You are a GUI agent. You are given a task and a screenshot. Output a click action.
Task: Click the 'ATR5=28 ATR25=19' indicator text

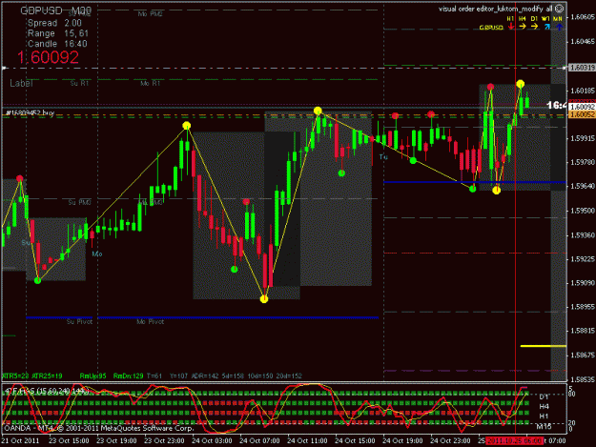click(31, 376)
